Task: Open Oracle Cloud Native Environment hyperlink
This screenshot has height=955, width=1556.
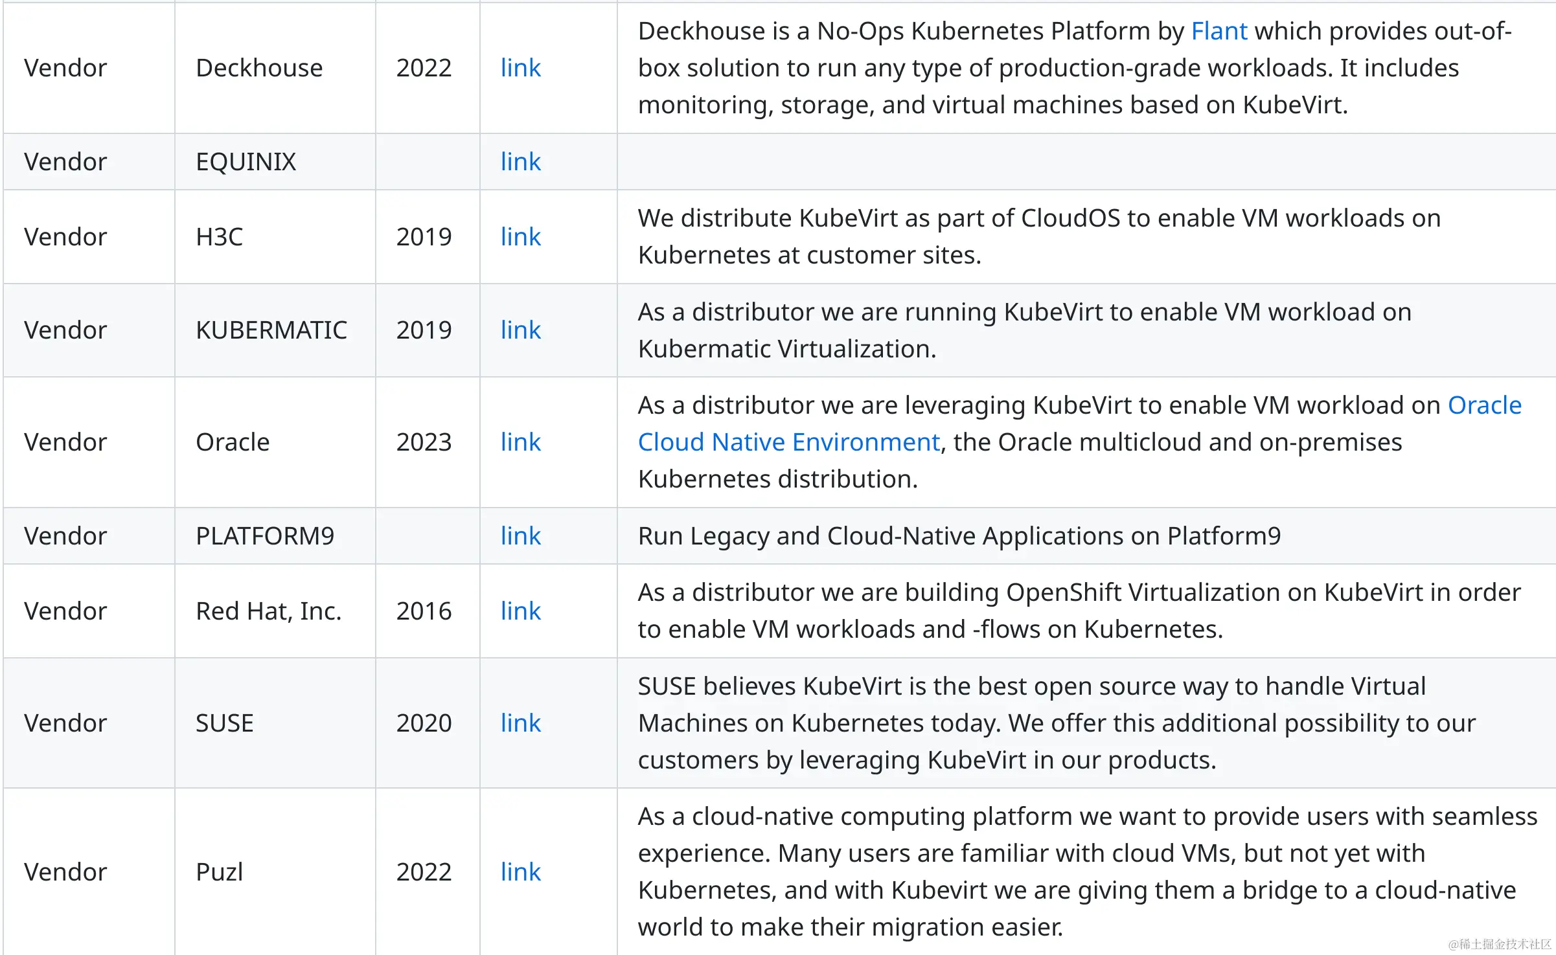Action: coord(788,442)
